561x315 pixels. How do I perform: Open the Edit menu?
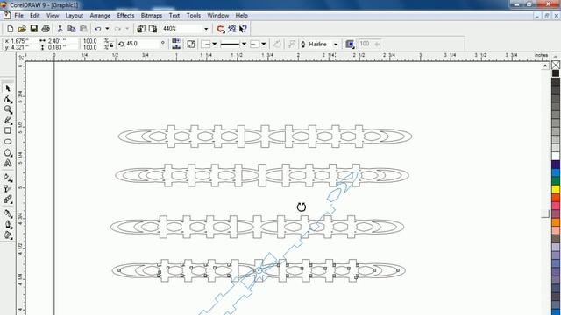pos(35,16)
